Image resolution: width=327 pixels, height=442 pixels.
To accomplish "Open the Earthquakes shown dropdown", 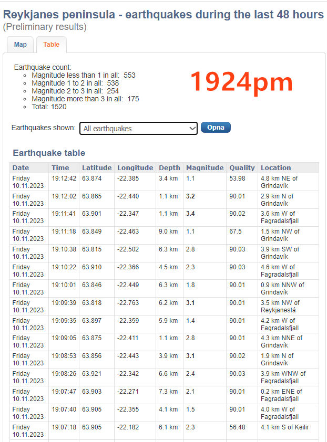I will coord(138,128).
